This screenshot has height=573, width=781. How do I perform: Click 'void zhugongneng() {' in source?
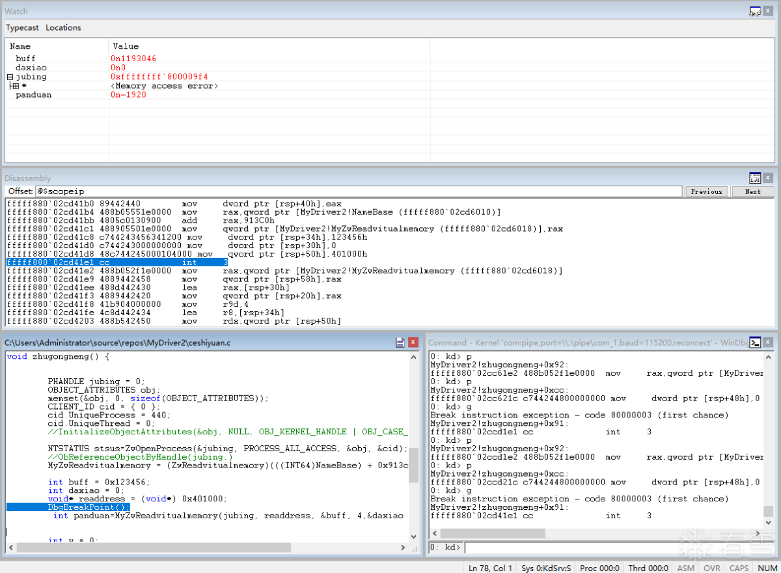pos(58,356)
